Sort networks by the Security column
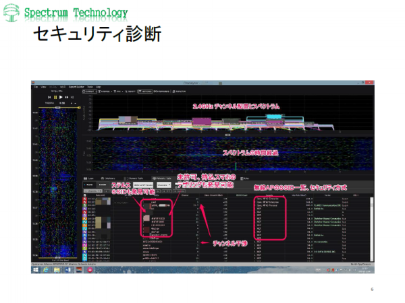Viewport: 405px width, 303px height. tap(269, 195)
